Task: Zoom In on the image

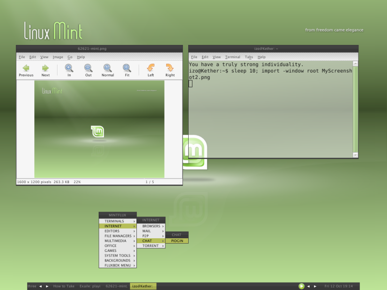Action: [69, 71]
